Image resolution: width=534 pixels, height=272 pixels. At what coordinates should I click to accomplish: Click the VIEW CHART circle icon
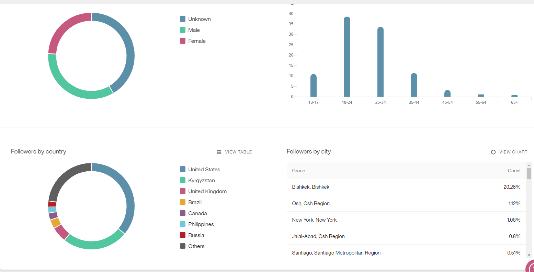[x=493, y=152]
